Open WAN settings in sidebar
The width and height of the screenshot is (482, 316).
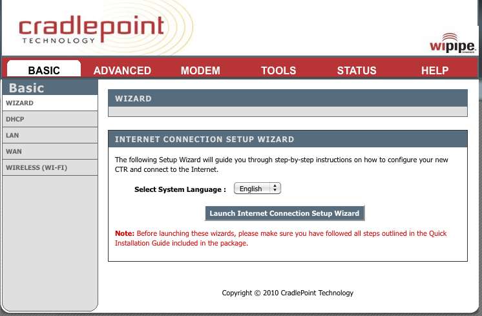coord(50,152)
